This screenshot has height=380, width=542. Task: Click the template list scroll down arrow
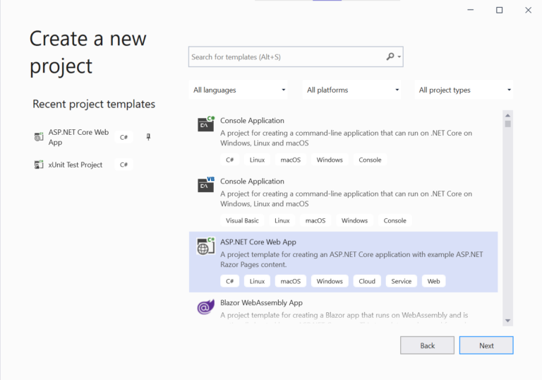pyautogui.click(x=507, y=321)
